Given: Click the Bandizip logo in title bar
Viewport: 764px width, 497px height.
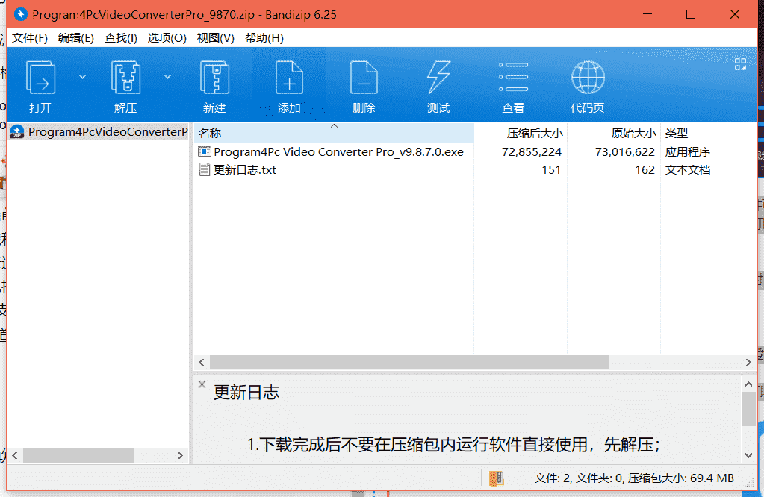Looking at the screenshot, I should click(x=20, y=14).
